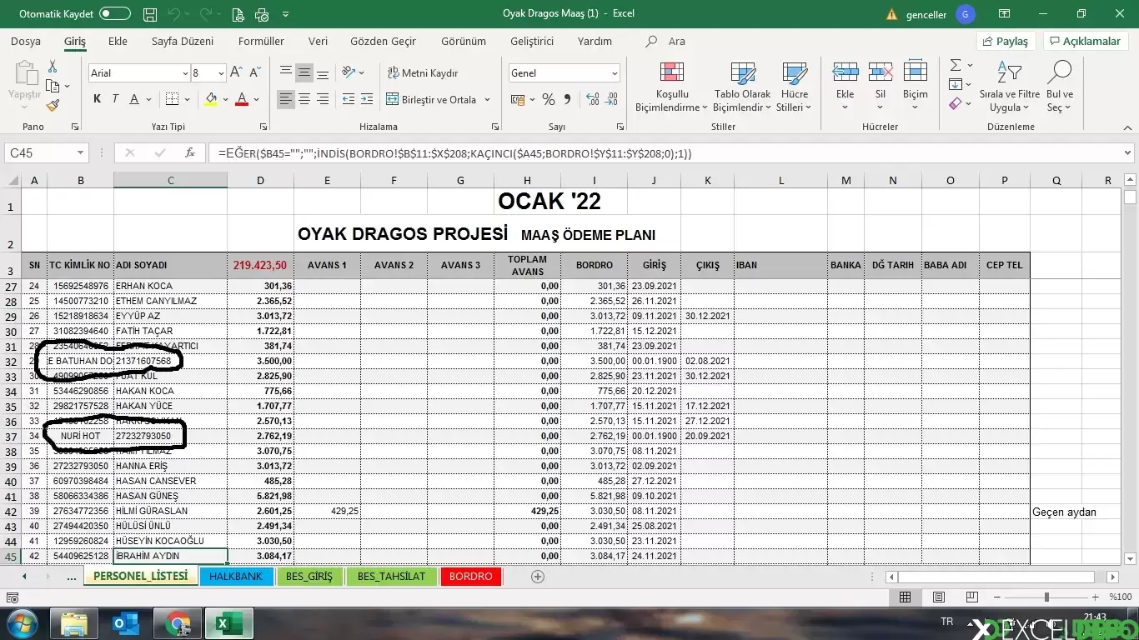Open the Giriş ribbon tab

click(x=75, y=41)
